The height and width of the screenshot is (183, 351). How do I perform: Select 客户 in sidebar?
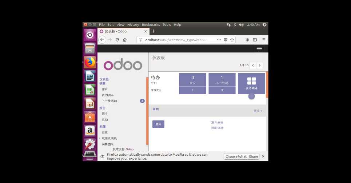point(104,89)
